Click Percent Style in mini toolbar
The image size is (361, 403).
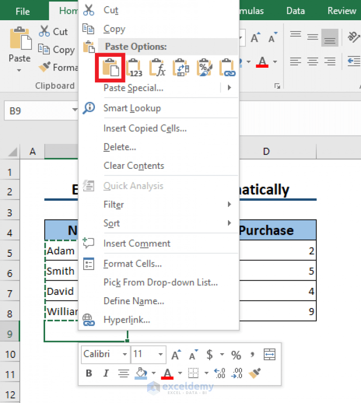tap(236, 355)
